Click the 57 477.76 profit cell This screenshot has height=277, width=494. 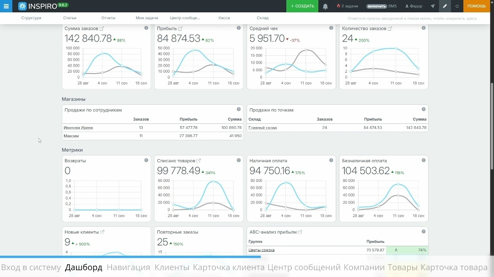(188, 128)
